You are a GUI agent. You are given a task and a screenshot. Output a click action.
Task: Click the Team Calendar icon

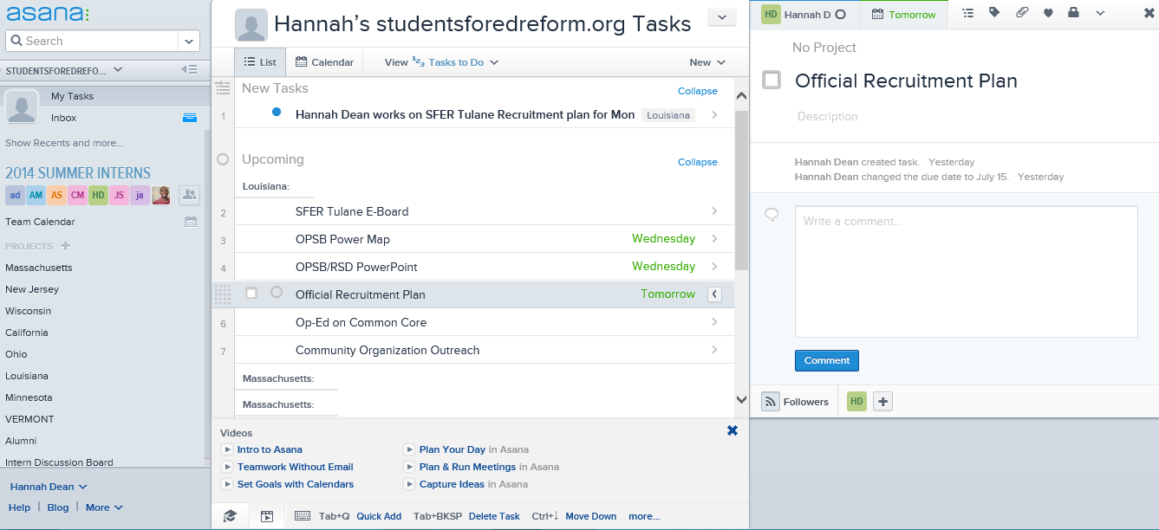pos(191,222)
